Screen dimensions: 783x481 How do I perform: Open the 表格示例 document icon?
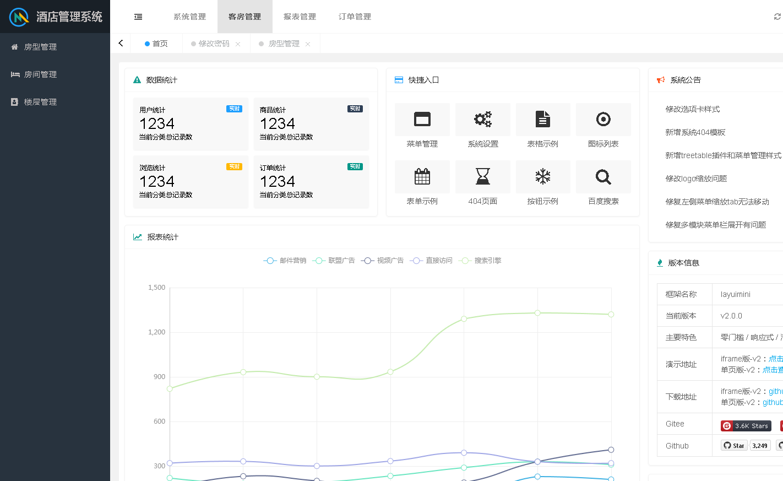tap(543, 119)
